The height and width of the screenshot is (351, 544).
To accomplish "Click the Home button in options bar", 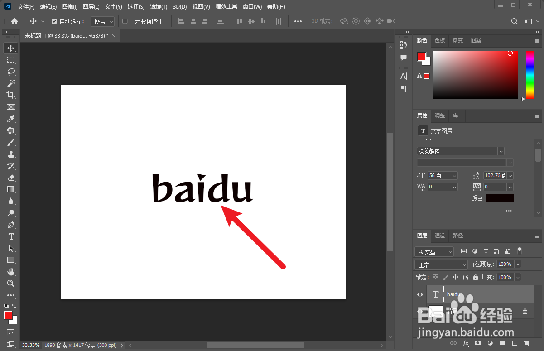I will 14,21.
